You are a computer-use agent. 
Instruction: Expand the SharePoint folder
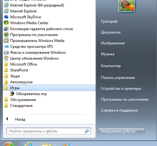click(49, 70)
